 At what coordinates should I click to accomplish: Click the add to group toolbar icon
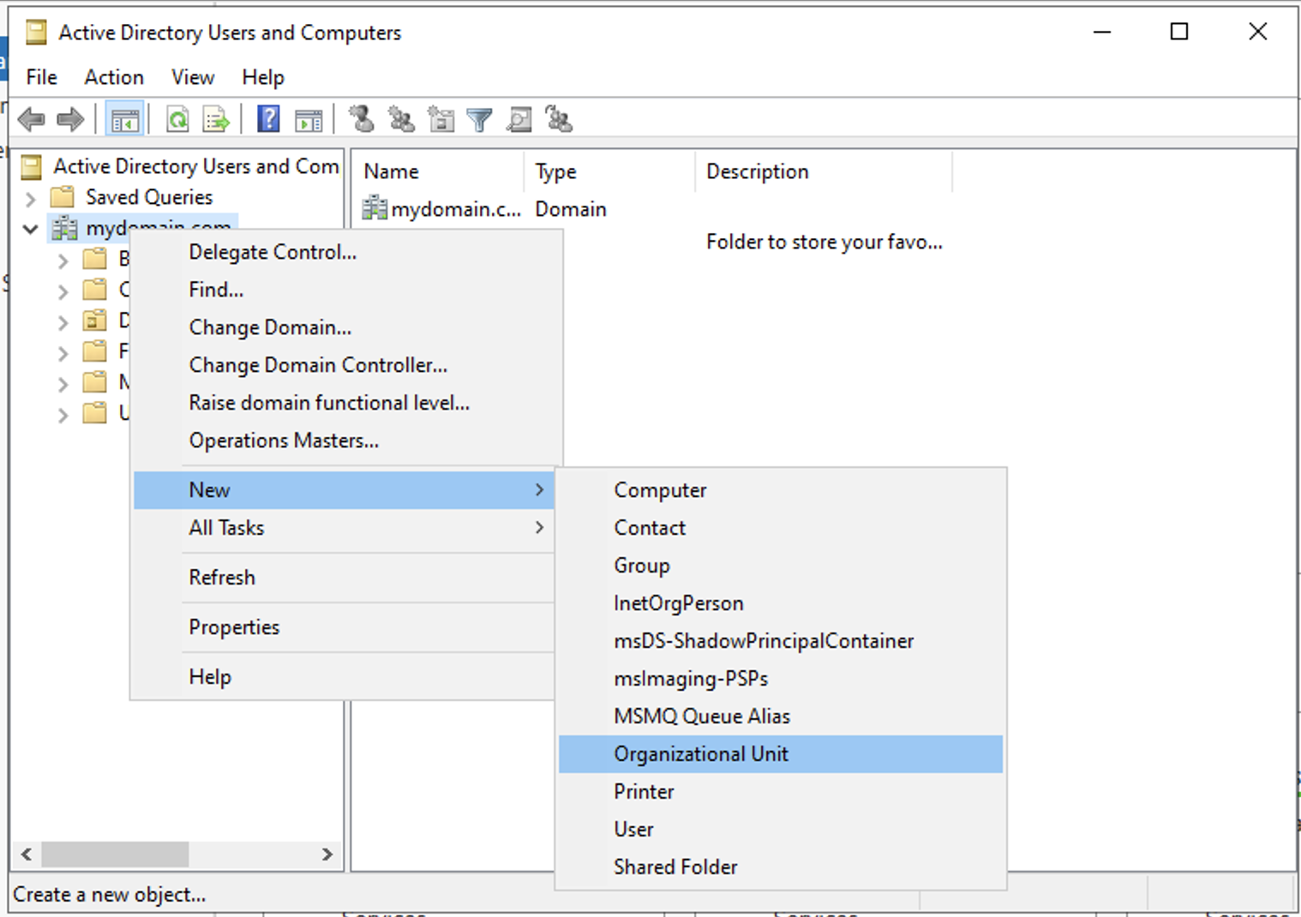(x=559, y=119)
